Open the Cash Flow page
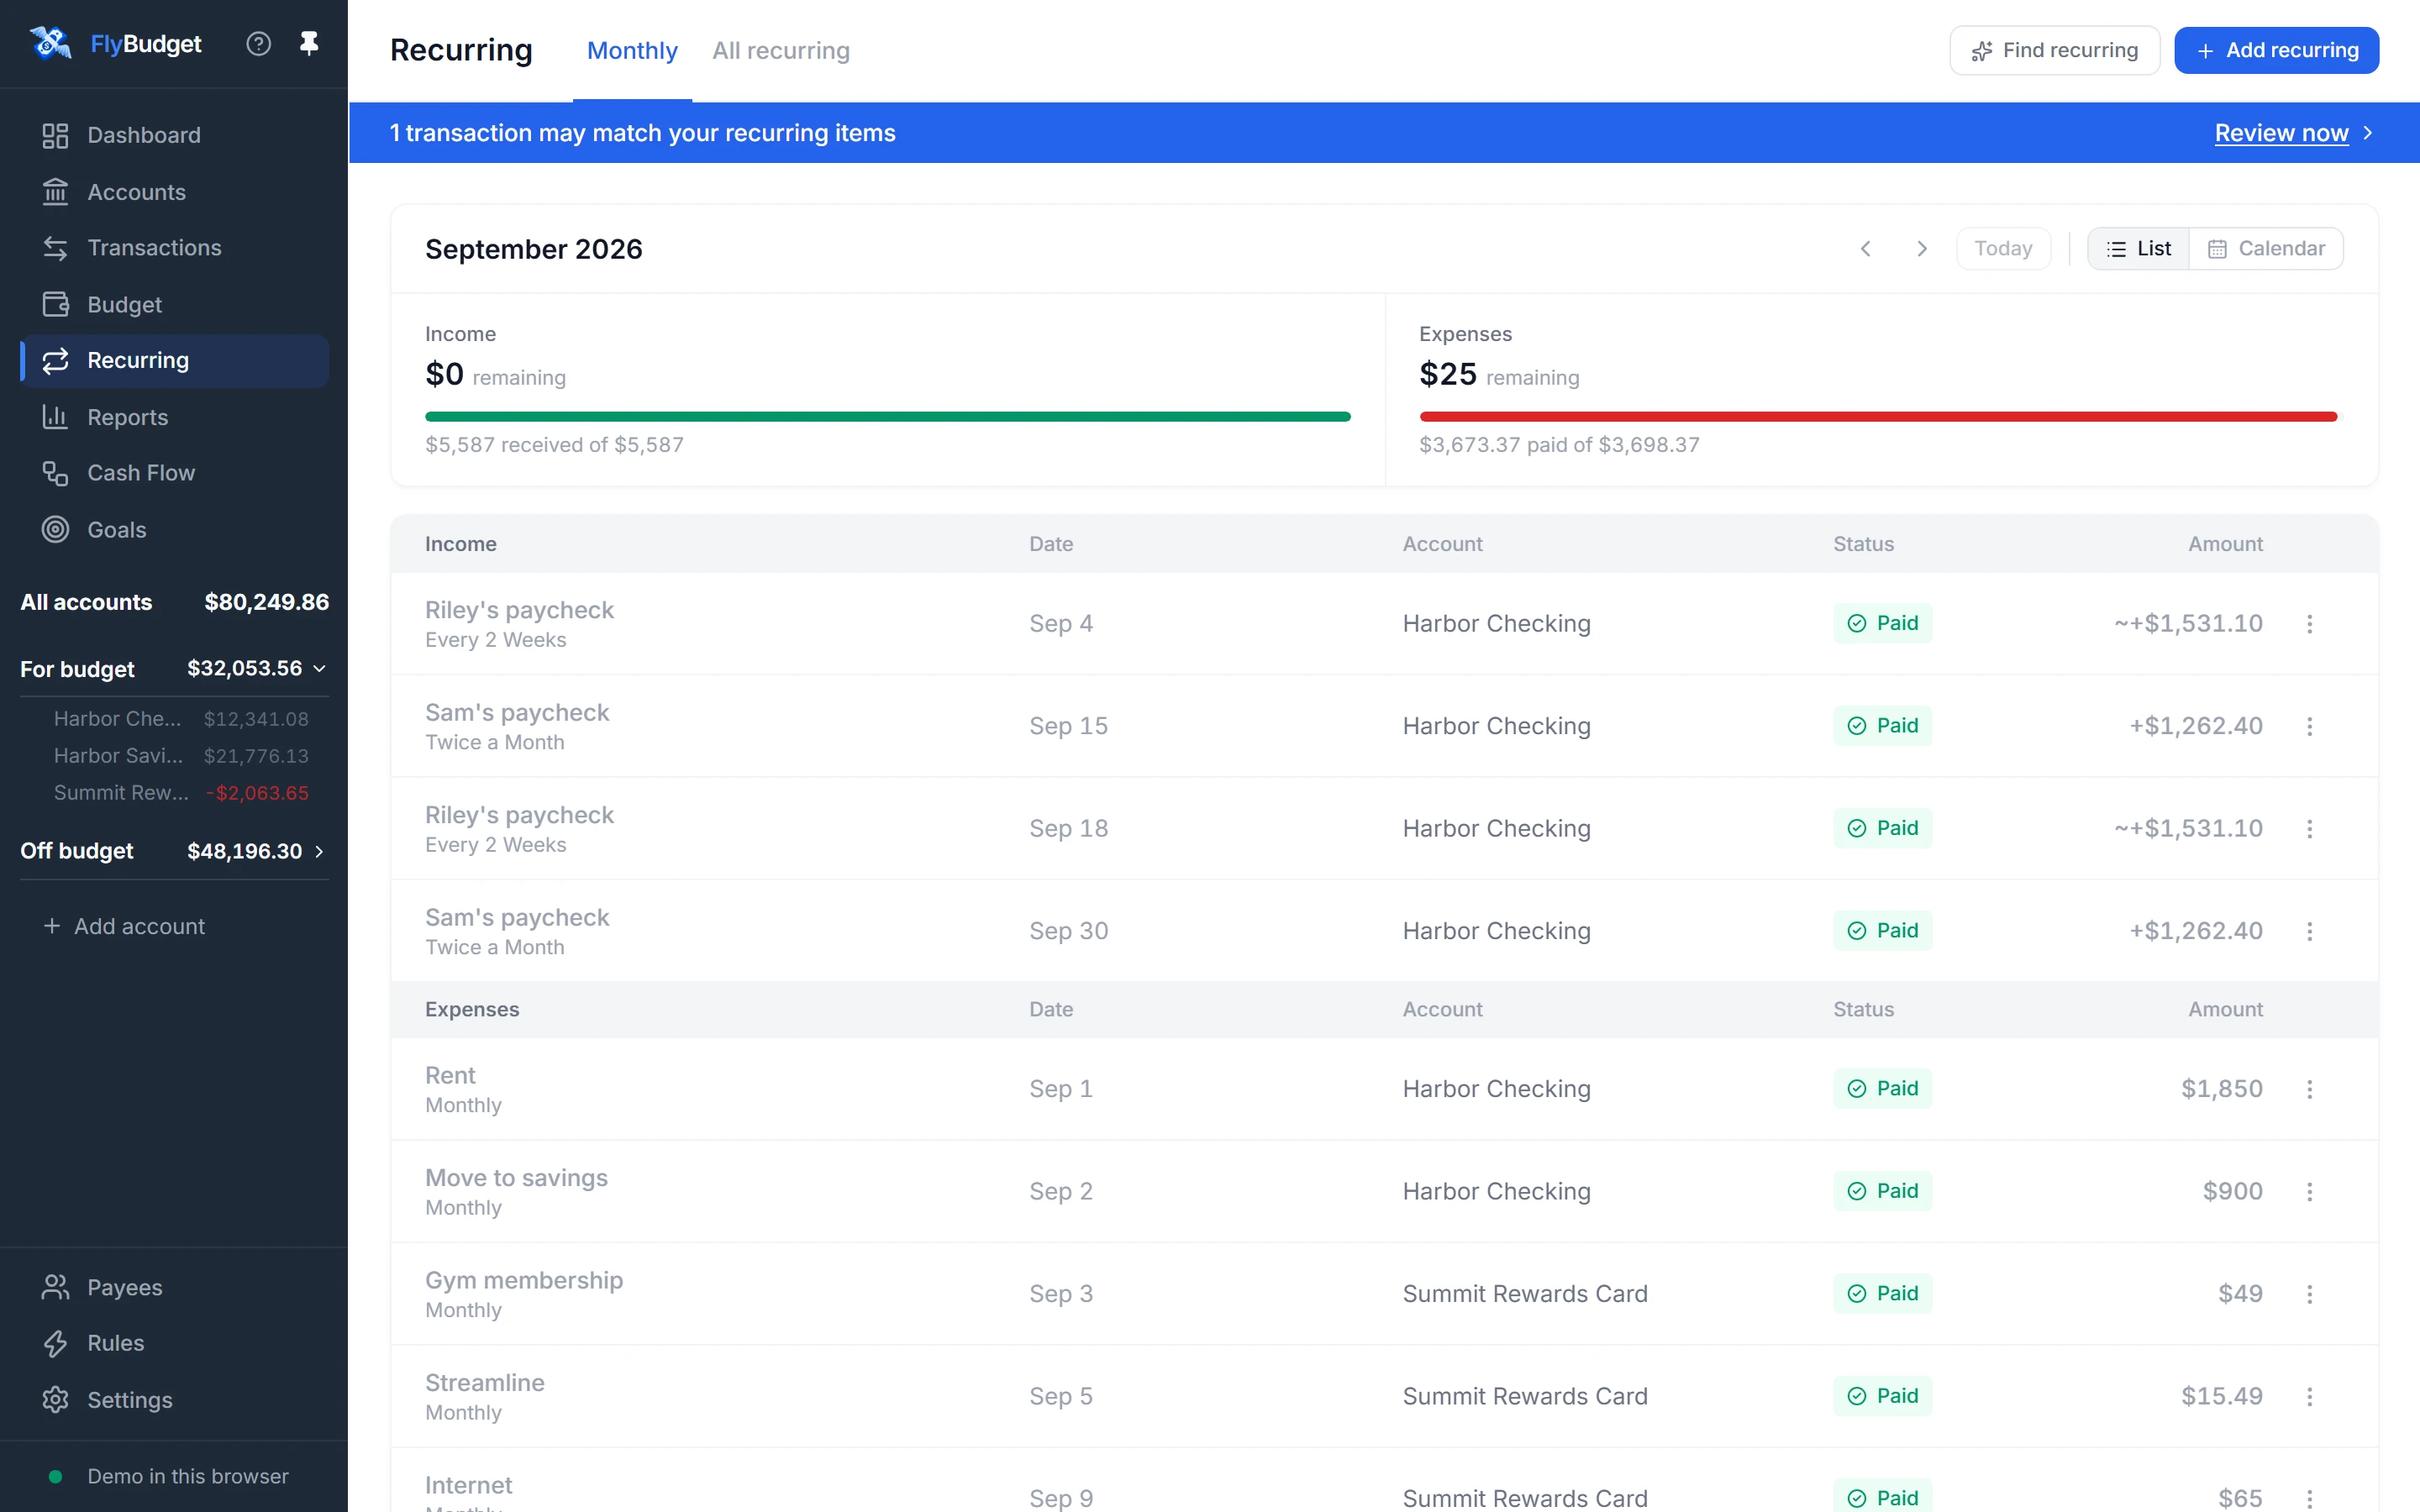Viewport: 2420px width, 1512px height. [174, 473]
